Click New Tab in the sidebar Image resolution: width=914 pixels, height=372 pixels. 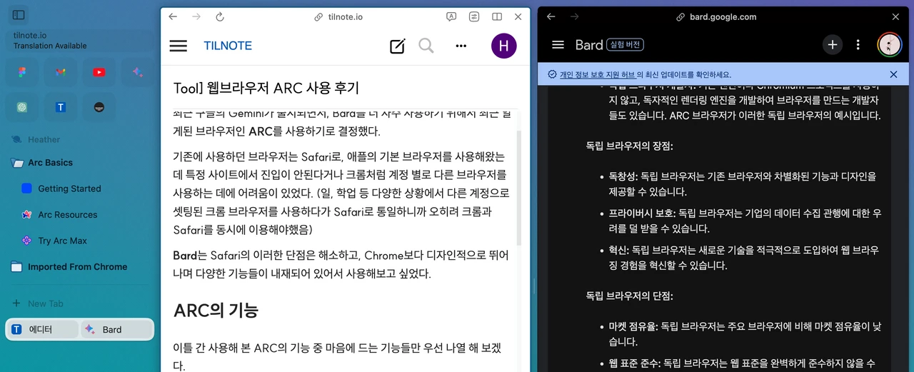tap(46, 303)
